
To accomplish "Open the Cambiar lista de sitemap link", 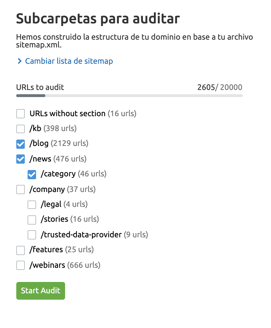I will coord(69,61).
